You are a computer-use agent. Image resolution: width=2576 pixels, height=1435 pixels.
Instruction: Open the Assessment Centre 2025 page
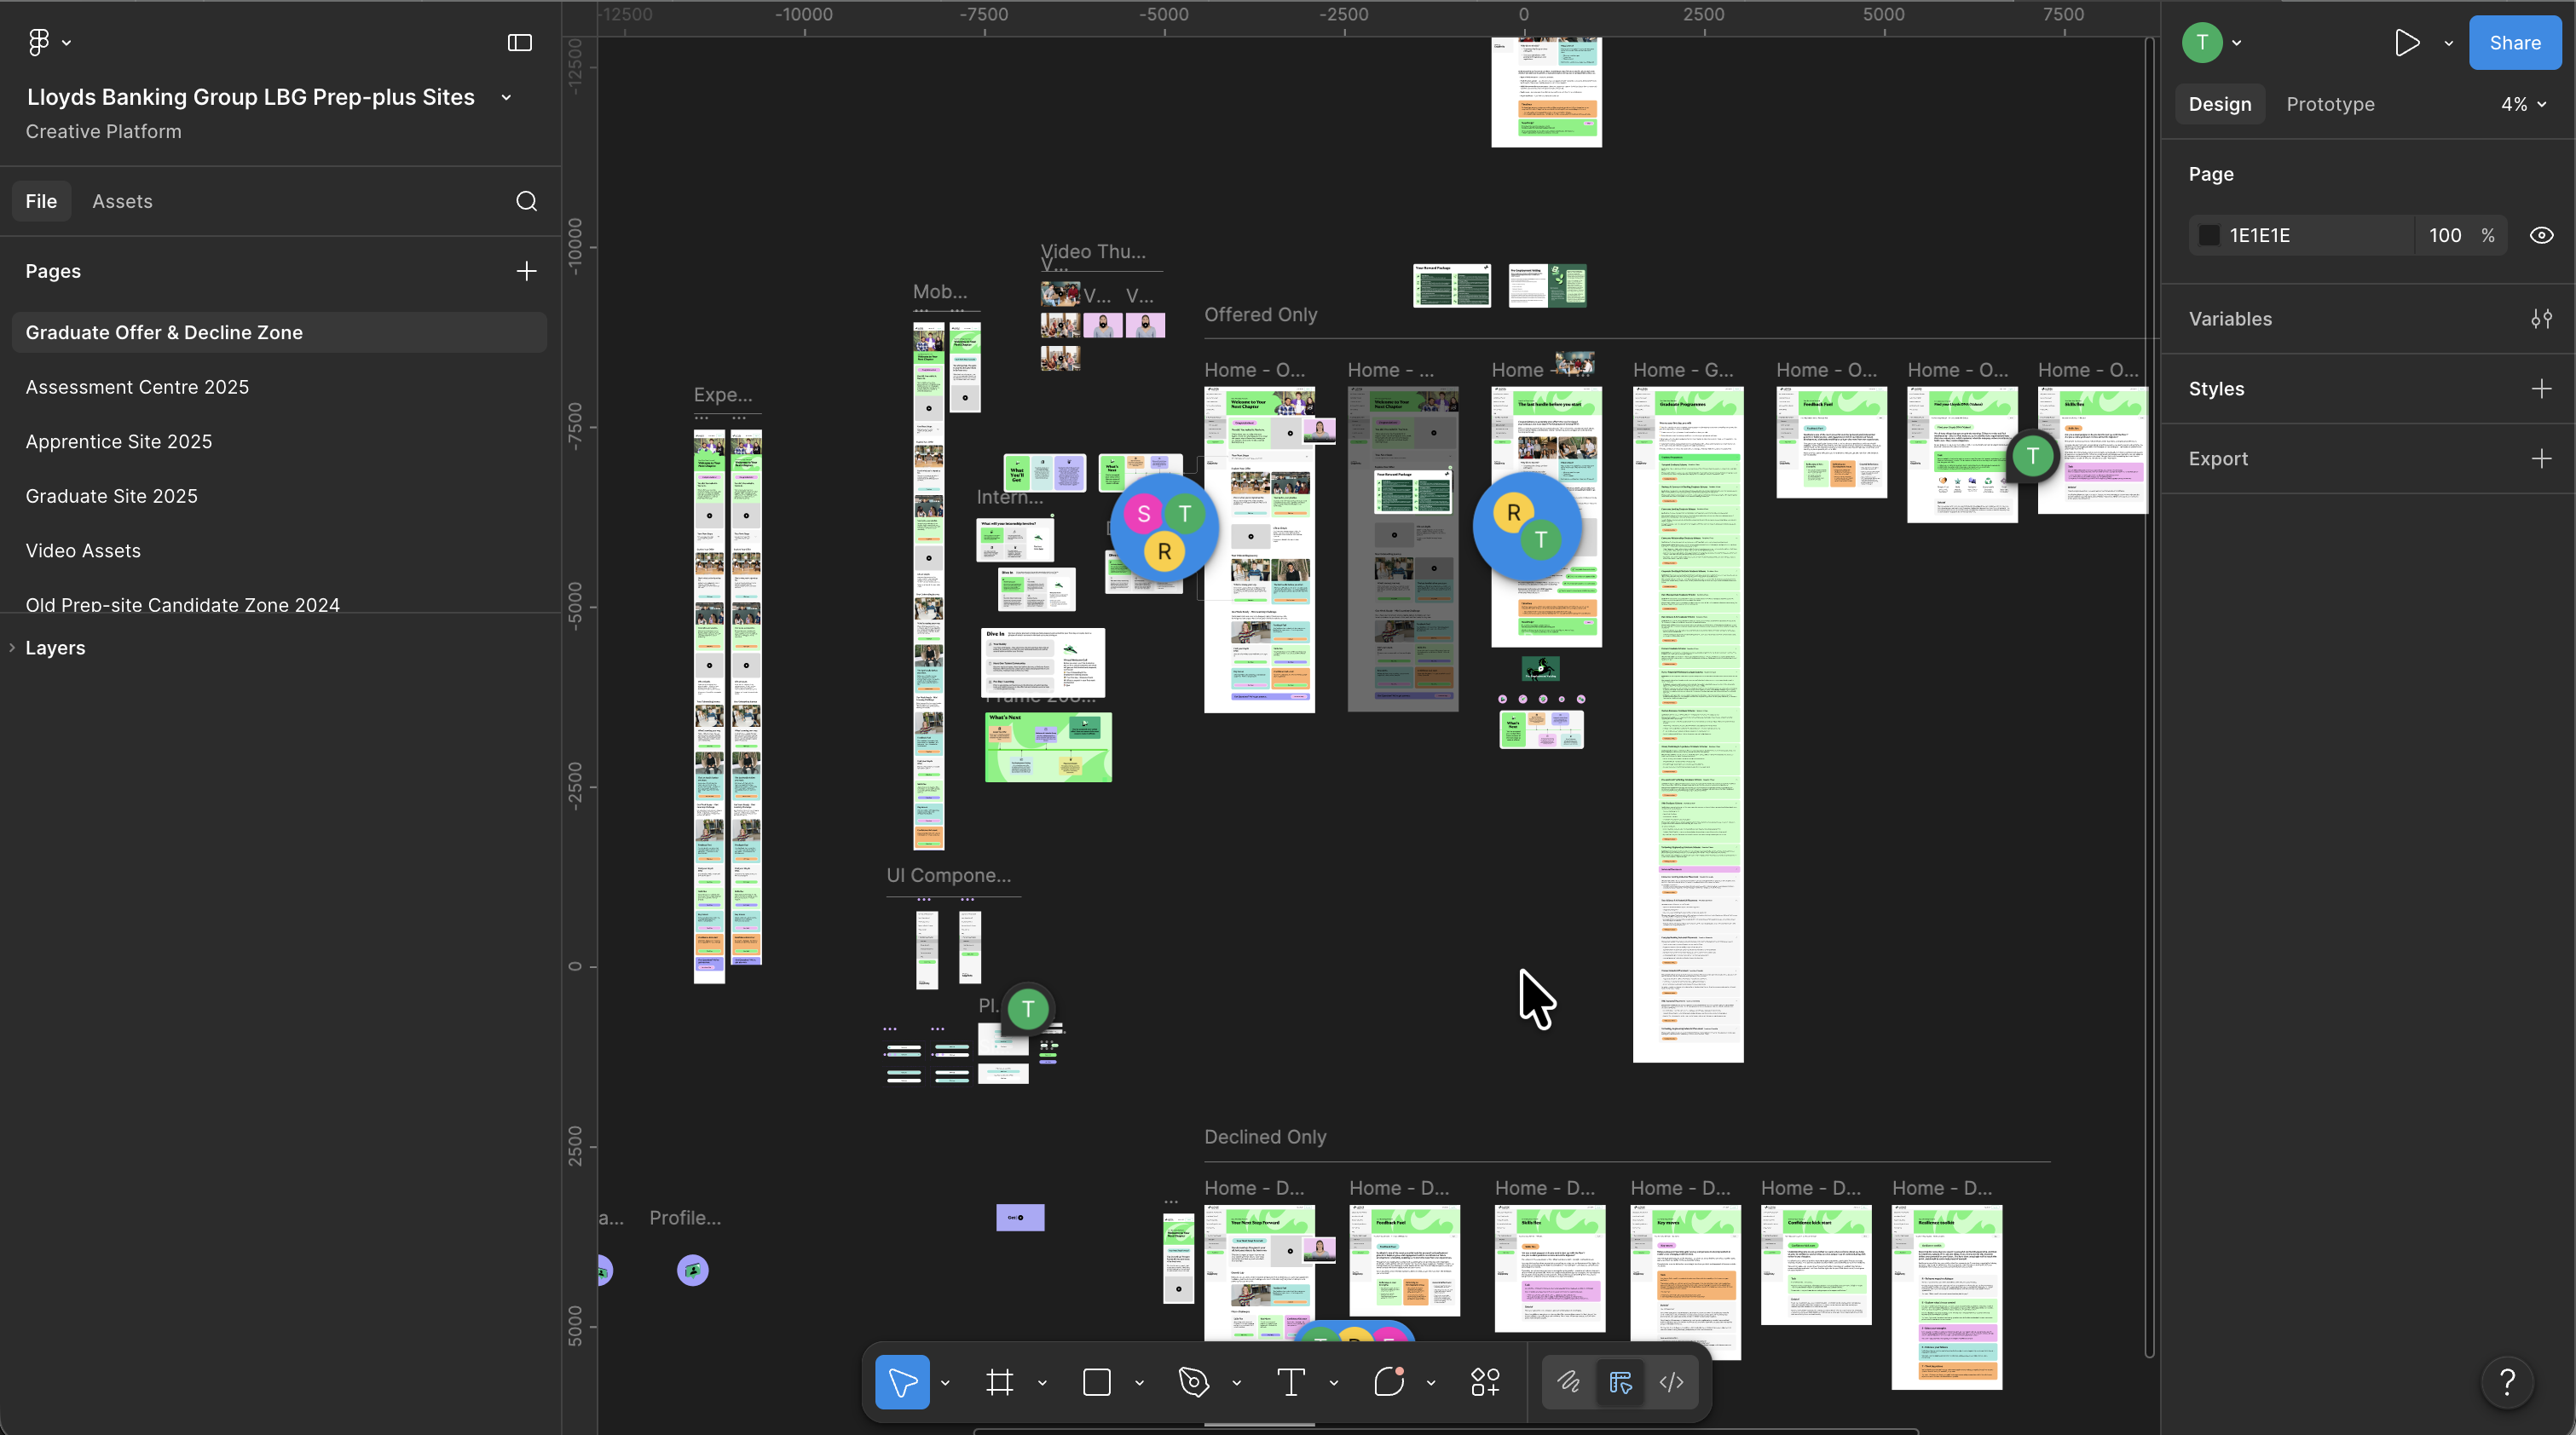(x=137, y=387)
